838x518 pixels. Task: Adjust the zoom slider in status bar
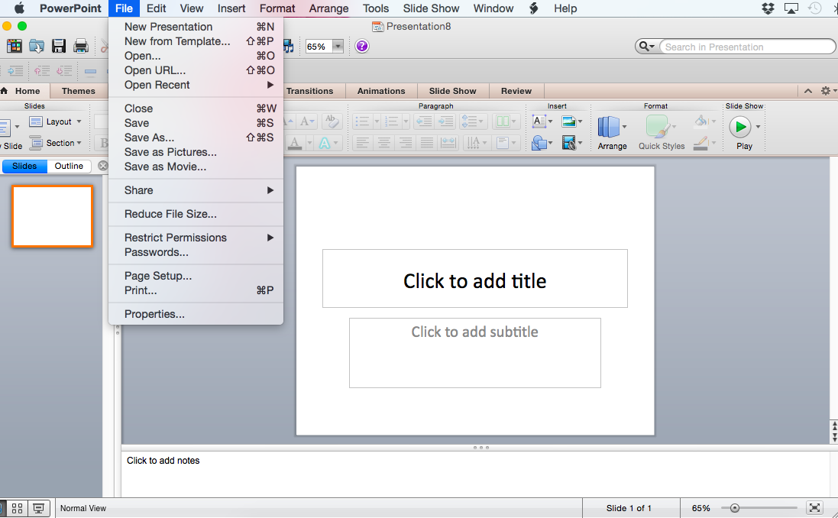pyautogui.click(x=735, y=508)
